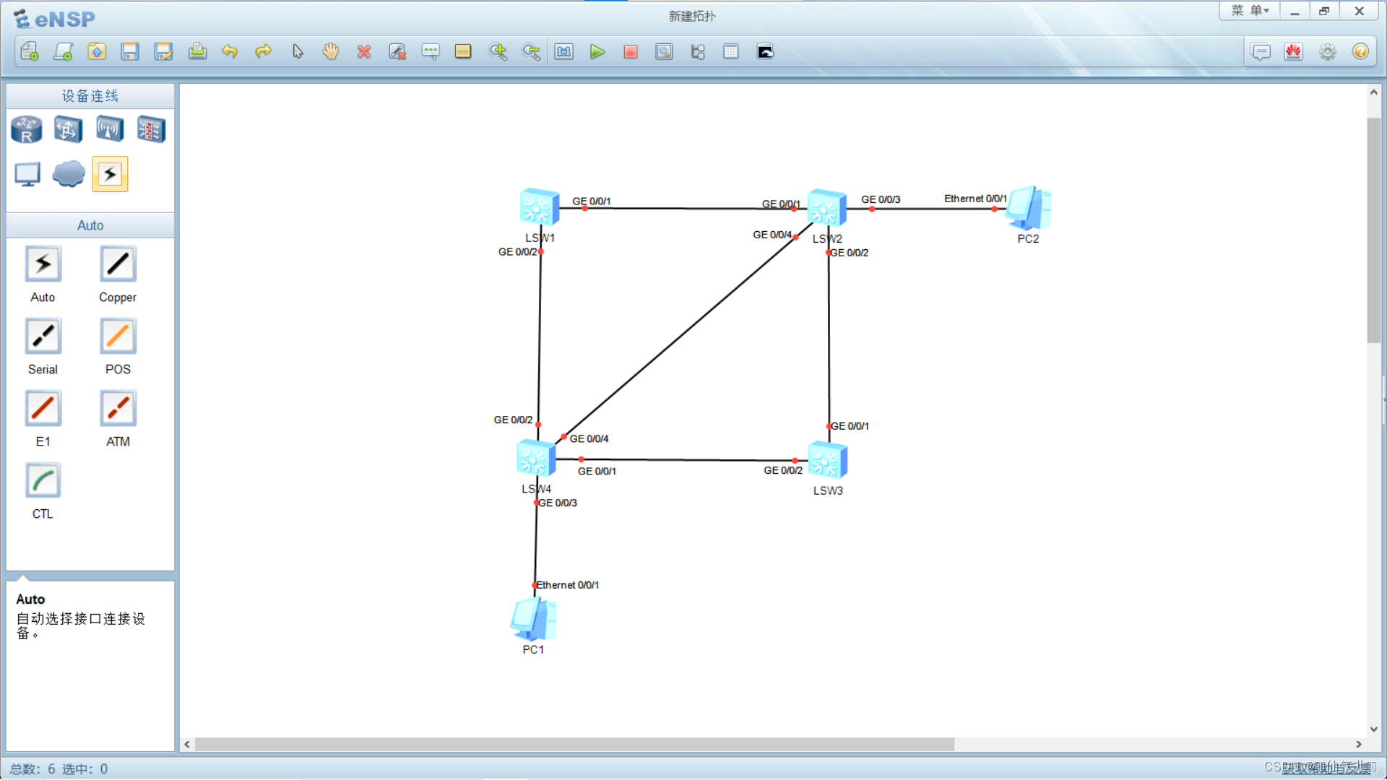Click the zoom in magnifier icon
The width and height of the screenshot is (1387, 780).
point(498,51)
